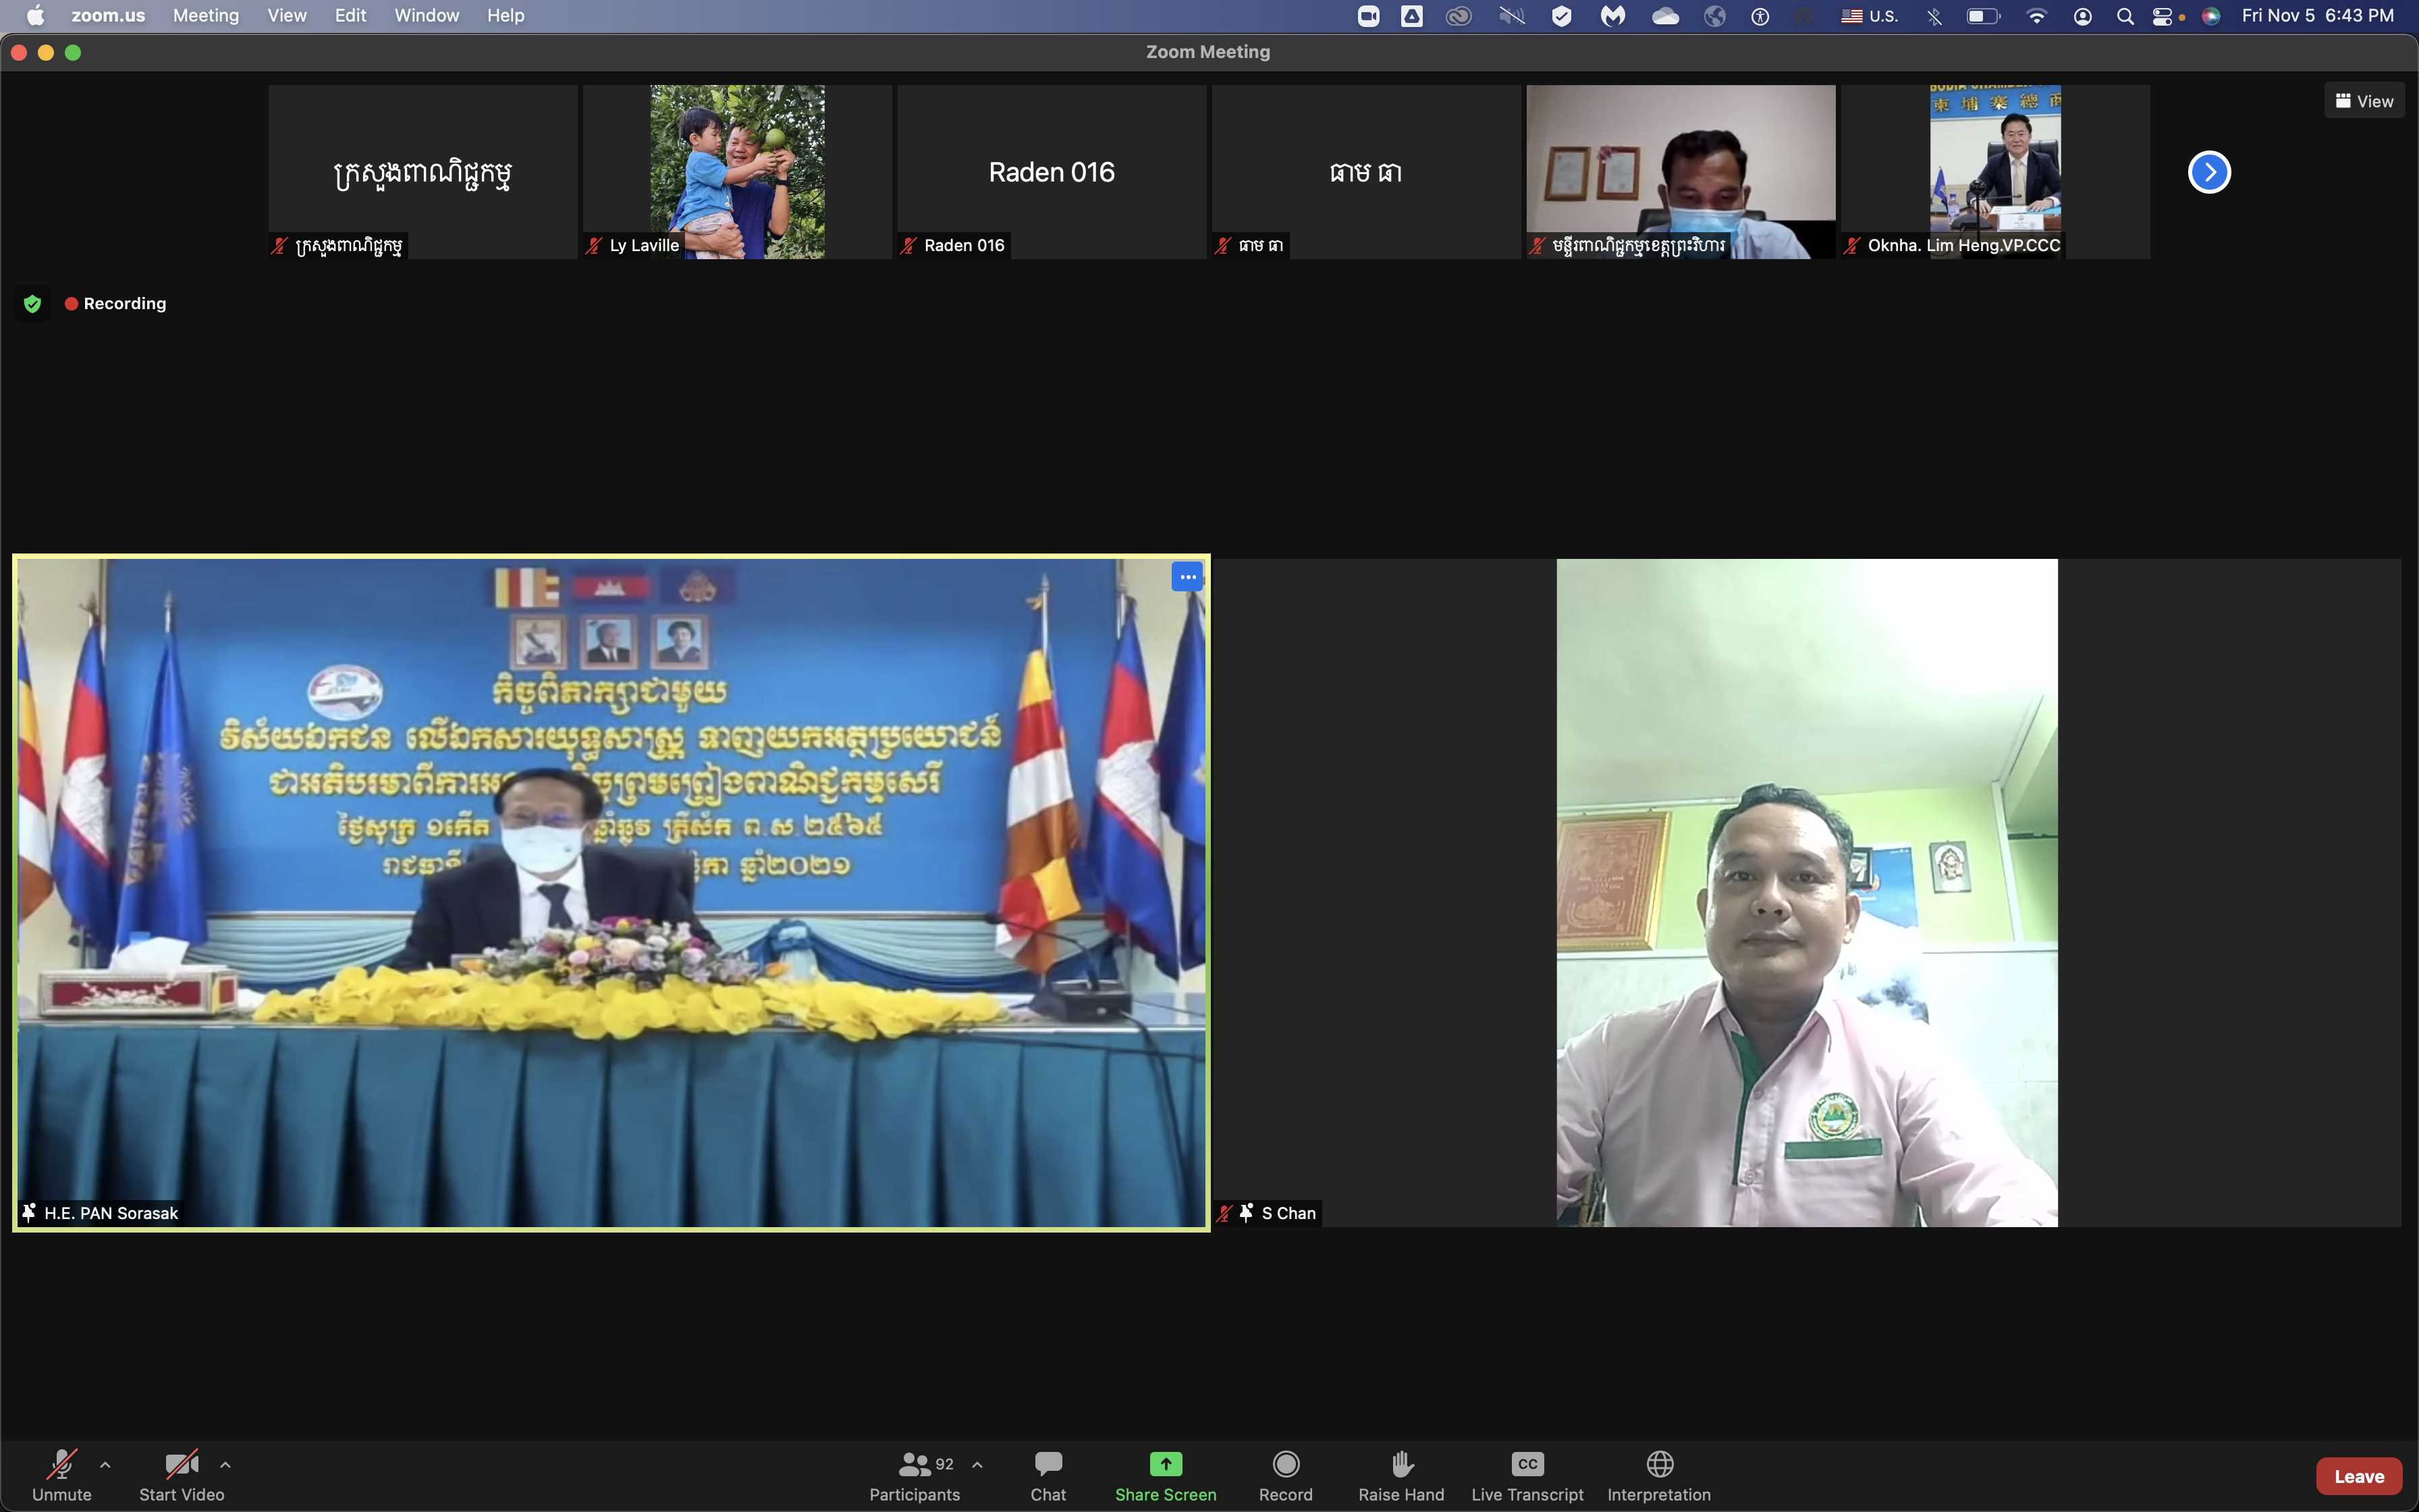This screenshot has height=1512, width=2419.
Task: Start Video in the meeting toolbar
Action: pyautogui.click(x=181, y=1475)
